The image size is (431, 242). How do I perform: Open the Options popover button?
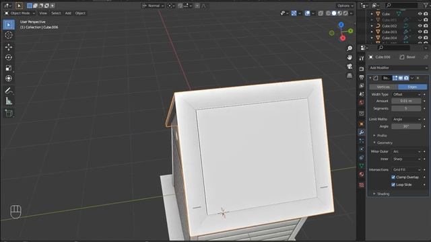click(345, 6)
